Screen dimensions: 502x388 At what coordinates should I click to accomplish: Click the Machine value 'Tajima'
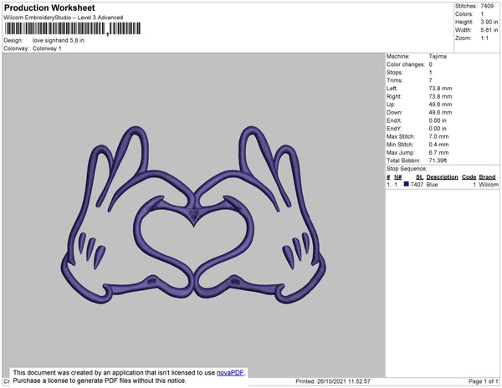point(438,56)
